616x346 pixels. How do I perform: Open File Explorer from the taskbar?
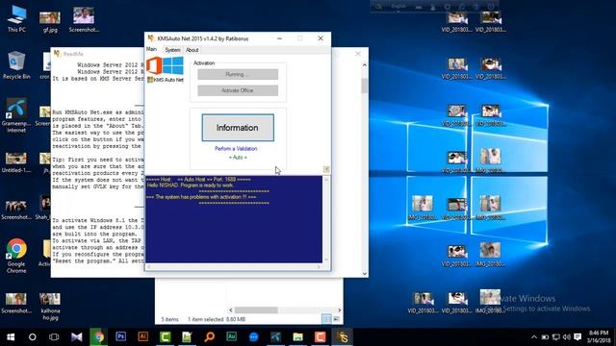point(297,337)
